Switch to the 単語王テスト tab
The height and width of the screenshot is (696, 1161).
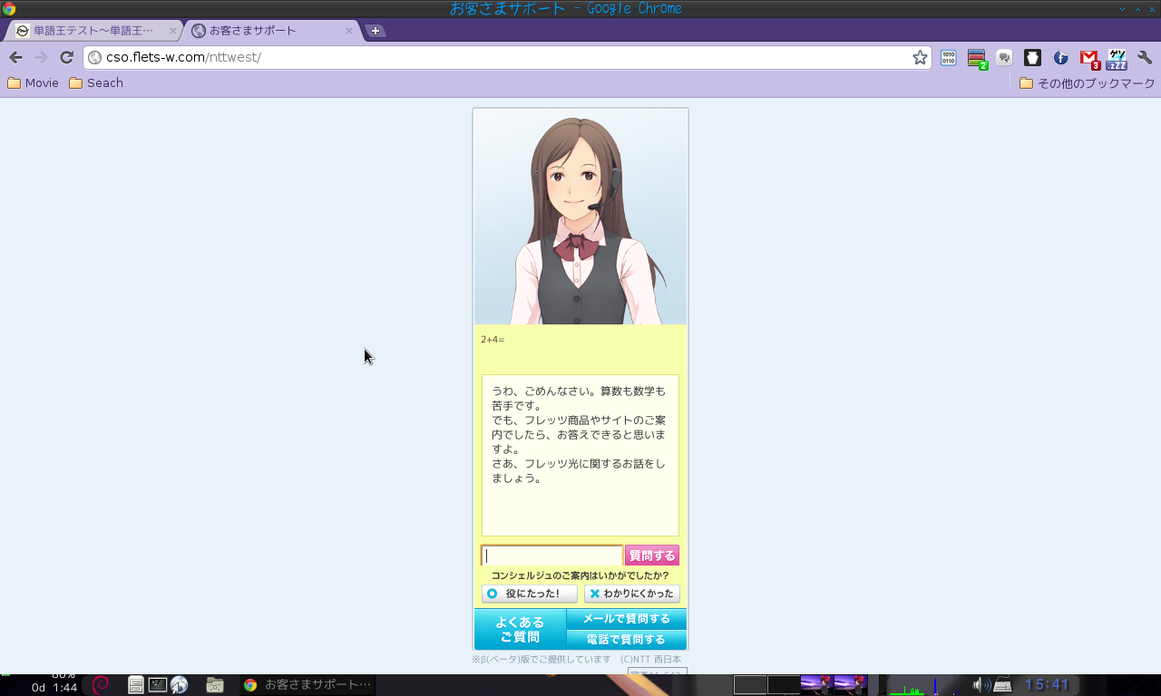94,31
